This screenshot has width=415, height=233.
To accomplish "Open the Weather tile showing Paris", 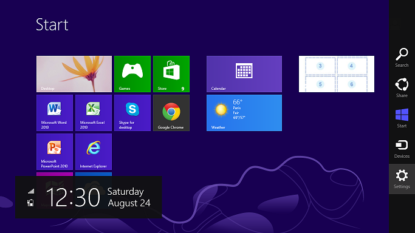I will 244,113.
